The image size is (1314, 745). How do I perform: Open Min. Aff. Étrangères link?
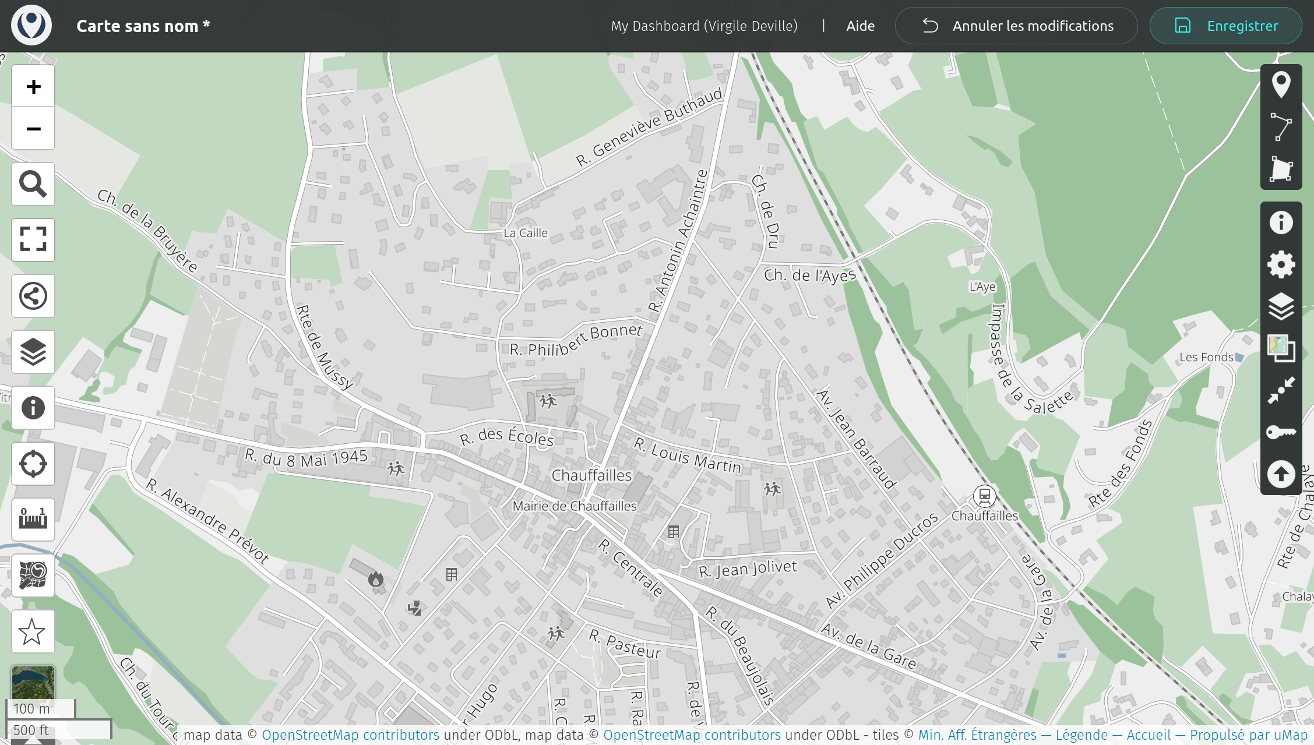977,735
